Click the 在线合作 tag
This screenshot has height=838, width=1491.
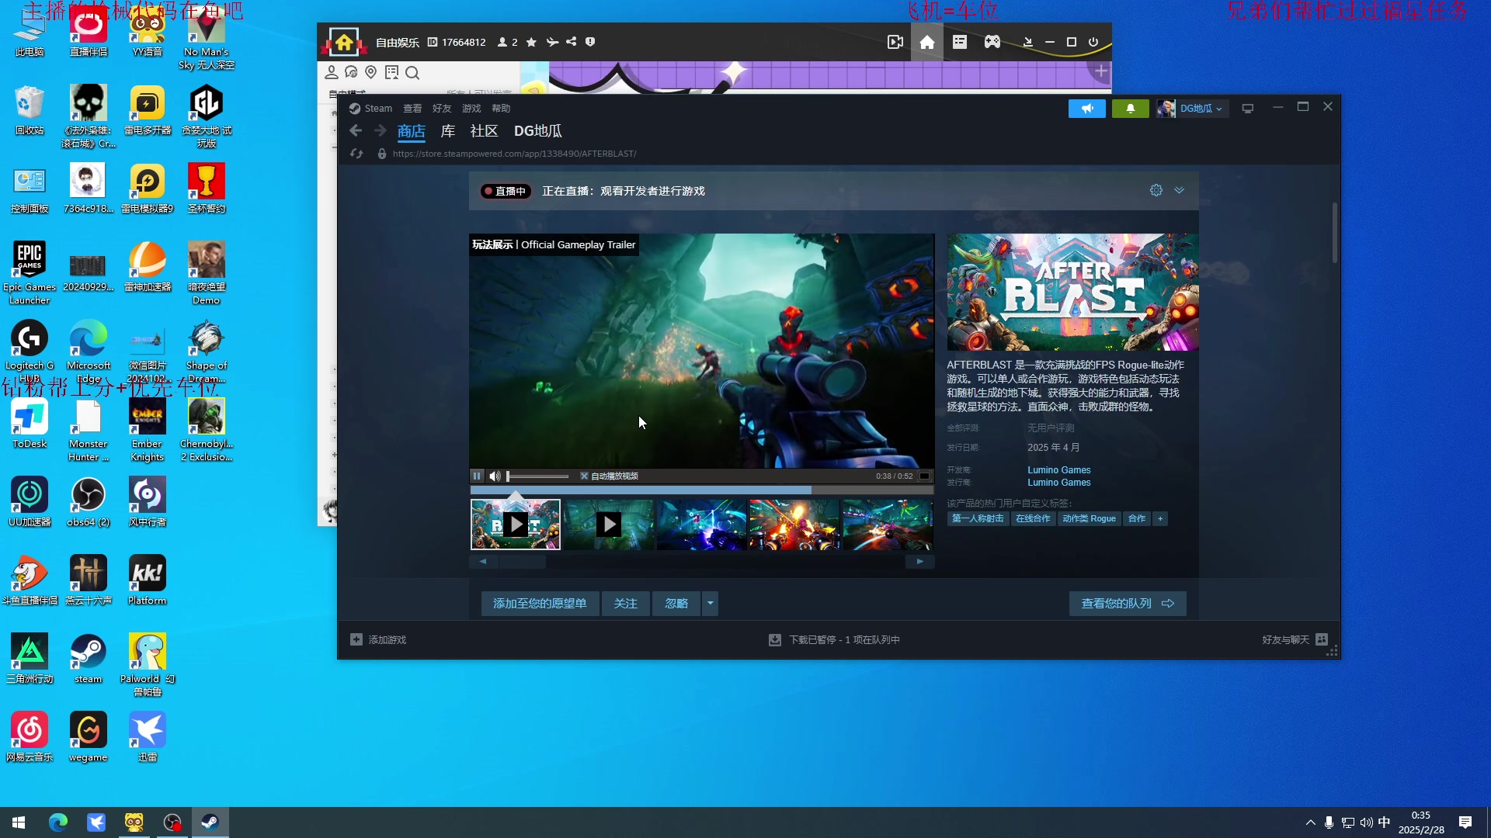click(1033, 519)
